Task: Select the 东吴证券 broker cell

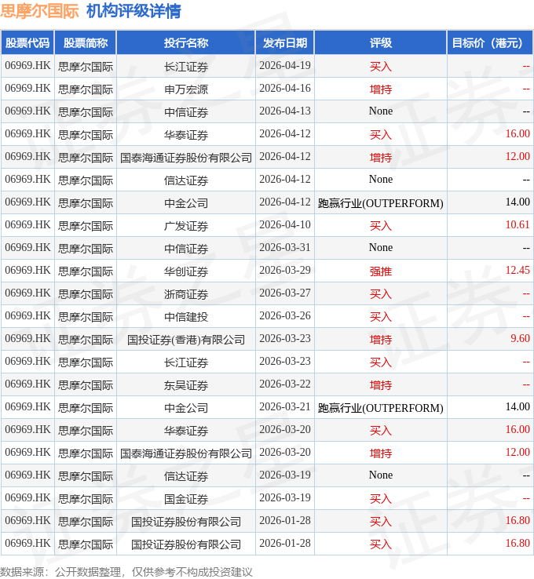Action: 186,385
